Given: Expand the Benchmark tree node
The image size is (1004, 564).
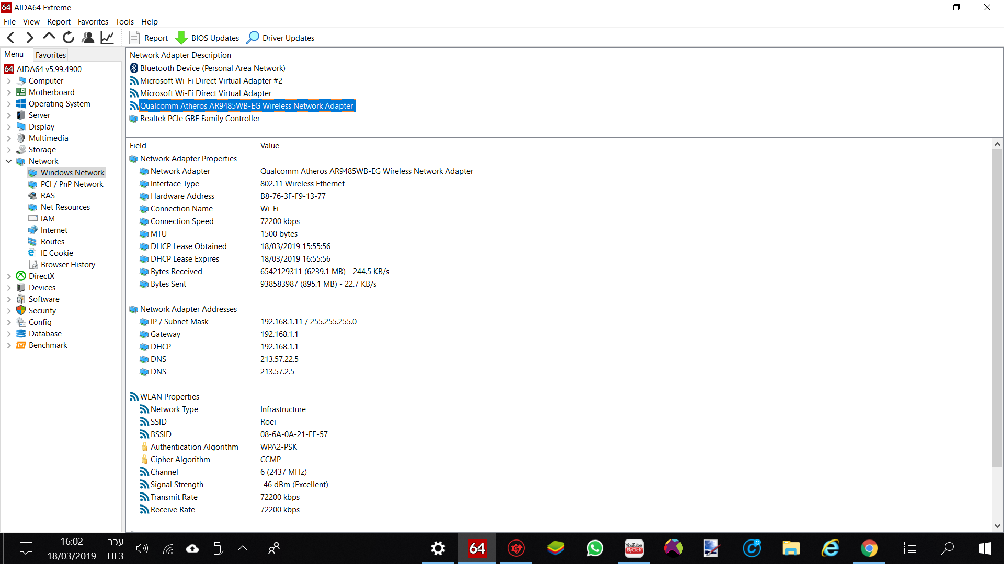Looking at the screenshot, I should click(9, 345).
